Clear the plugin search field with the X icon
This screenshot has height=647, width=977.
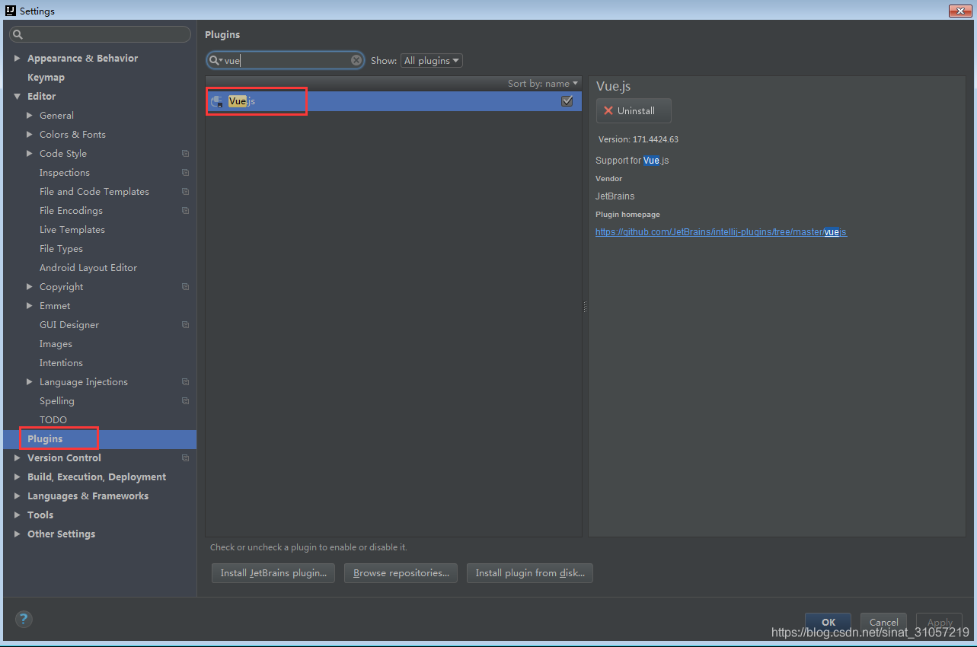(x=356, y=60)
